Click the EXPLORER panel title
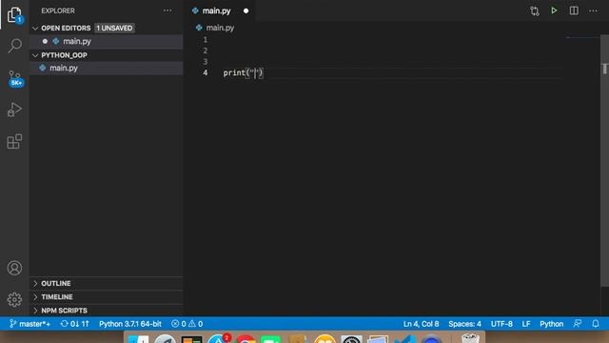 tap(58, 10)
